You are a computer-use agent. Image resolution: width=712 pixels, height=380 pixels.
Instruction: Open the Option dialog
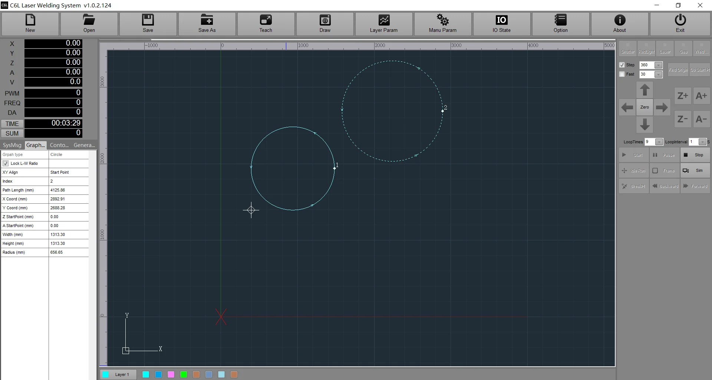click(561, 24)
